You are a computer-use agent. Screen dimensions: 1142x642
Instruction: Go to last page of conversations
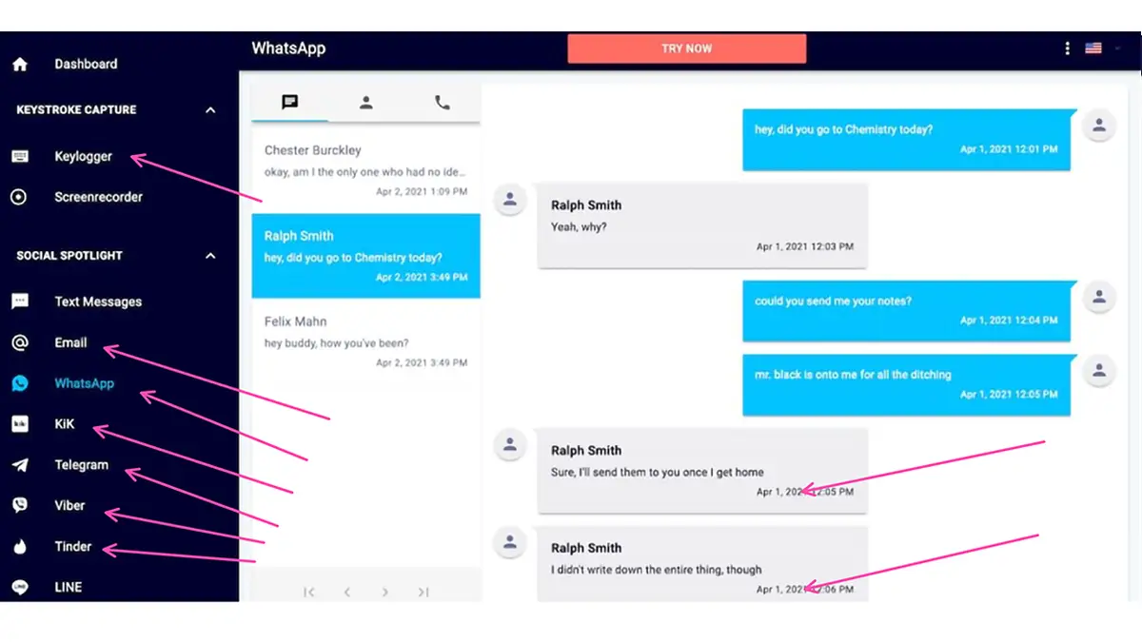423,593
